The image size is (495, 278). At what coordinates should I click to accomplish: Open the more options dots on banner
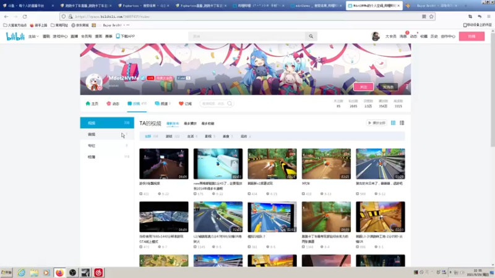407,86
